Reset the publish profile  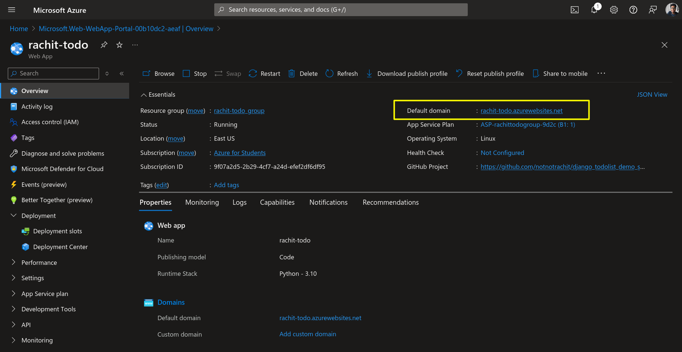click(x=489, y=73)
